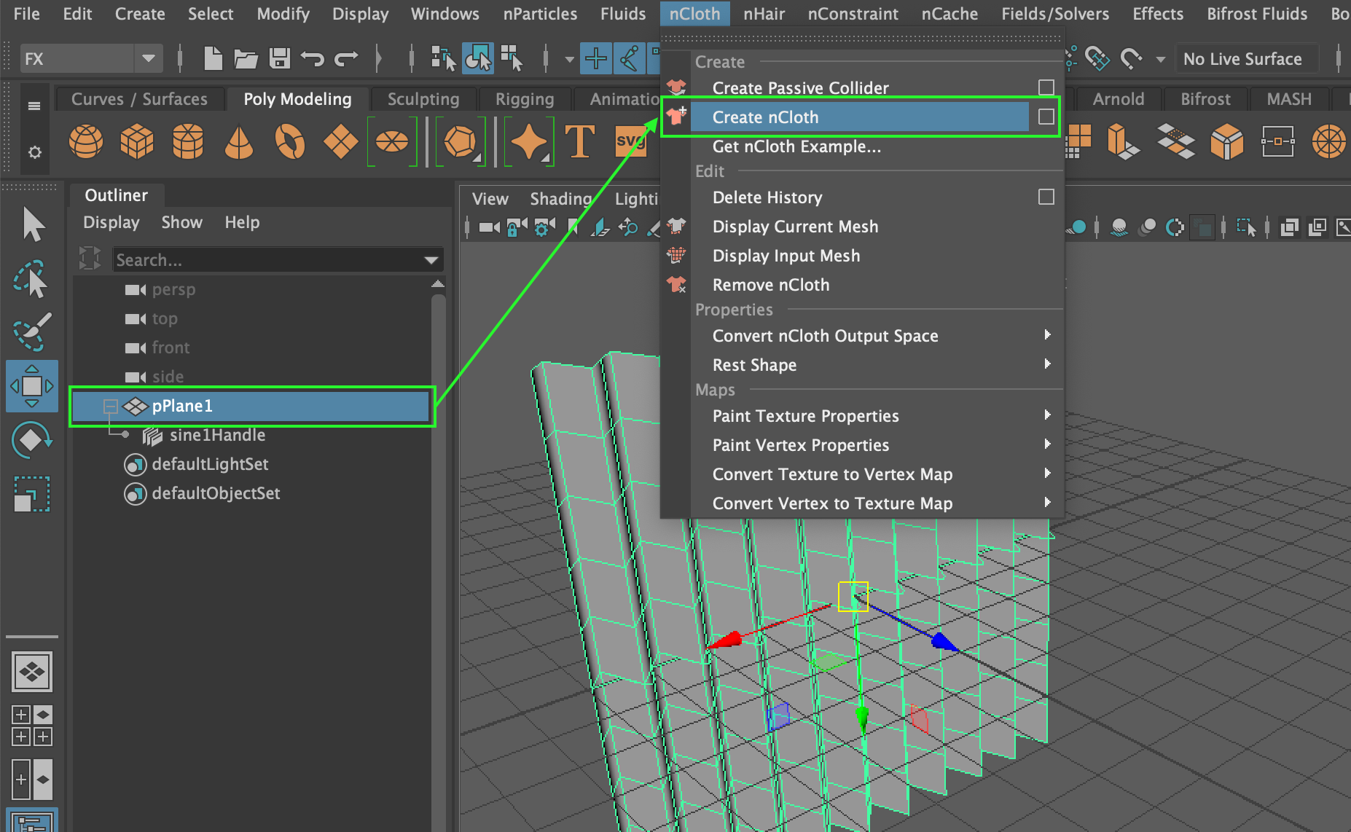
Task: Click Get nCloth Example... entry
Action: [x=796, y=146]
